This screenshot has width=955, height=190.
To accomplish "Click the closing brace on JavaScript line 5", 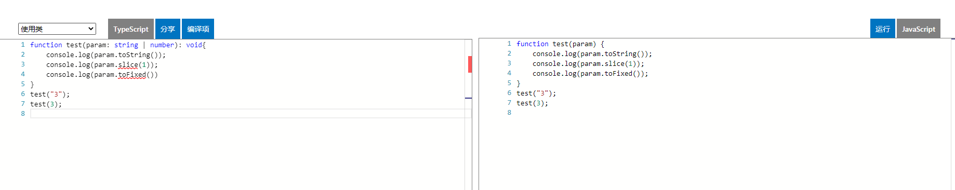I will tap(519, 84).
